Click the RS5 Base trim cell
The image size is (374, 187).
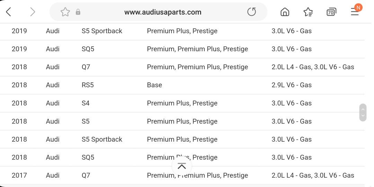click(x=154, y=85)
